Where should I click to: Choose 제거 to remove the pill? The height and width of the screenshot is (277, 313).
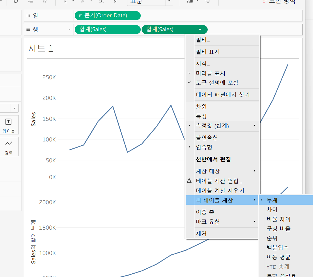click(222, 233)
